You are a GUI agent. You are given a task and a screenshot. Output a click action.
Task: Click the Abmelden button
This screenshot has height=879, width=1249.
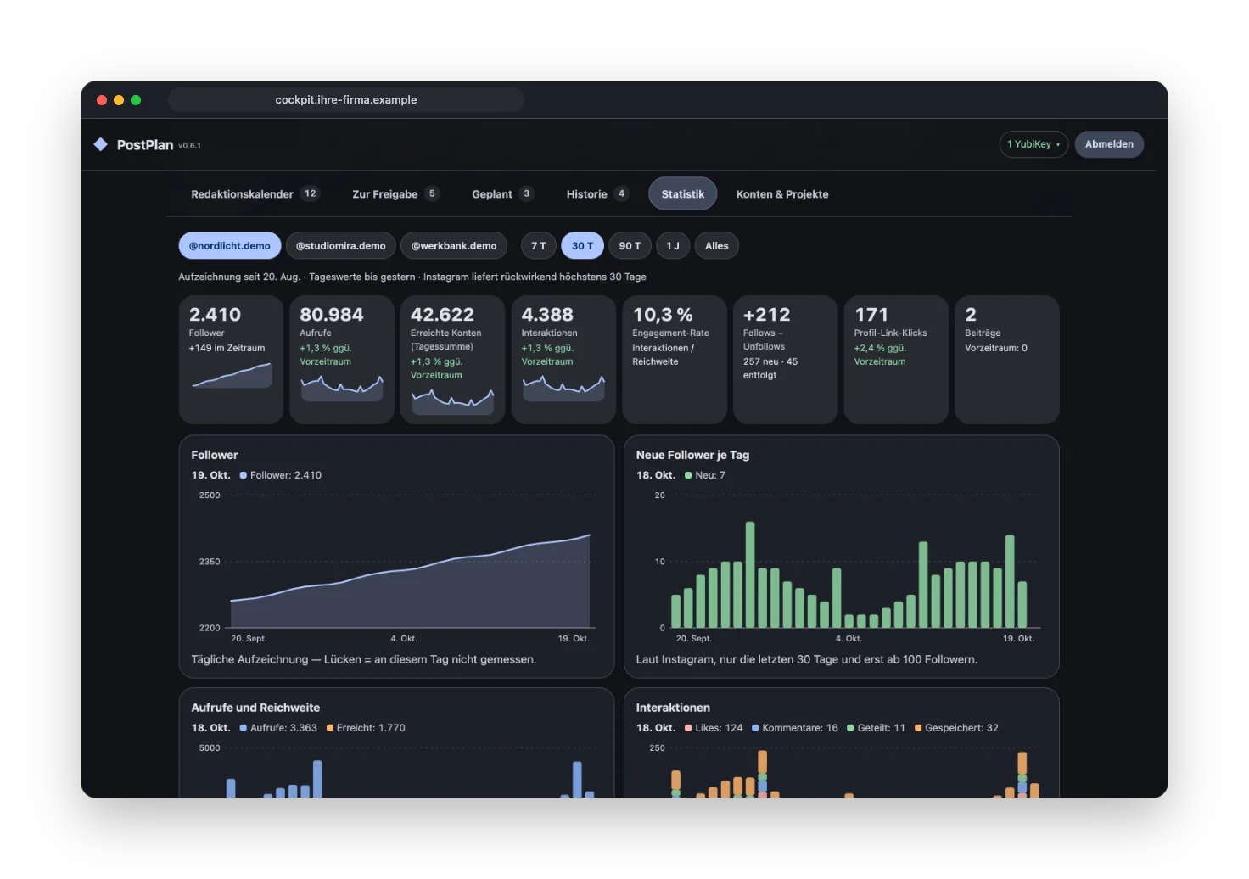1109,144
